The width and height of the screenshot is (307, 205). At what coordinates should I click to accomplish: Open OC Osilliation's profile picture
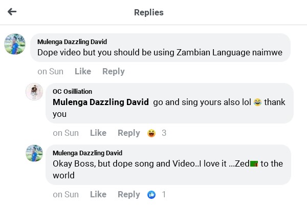(x=34, y=92)
